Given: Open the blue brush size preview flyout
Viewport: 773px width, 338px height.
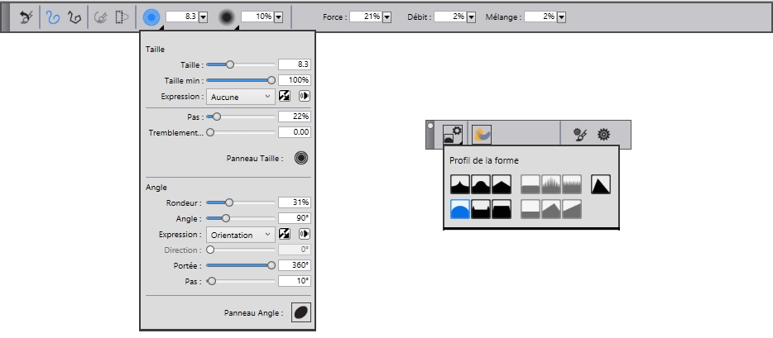Looking at the screenshot, I should click(x=151, y=17).
